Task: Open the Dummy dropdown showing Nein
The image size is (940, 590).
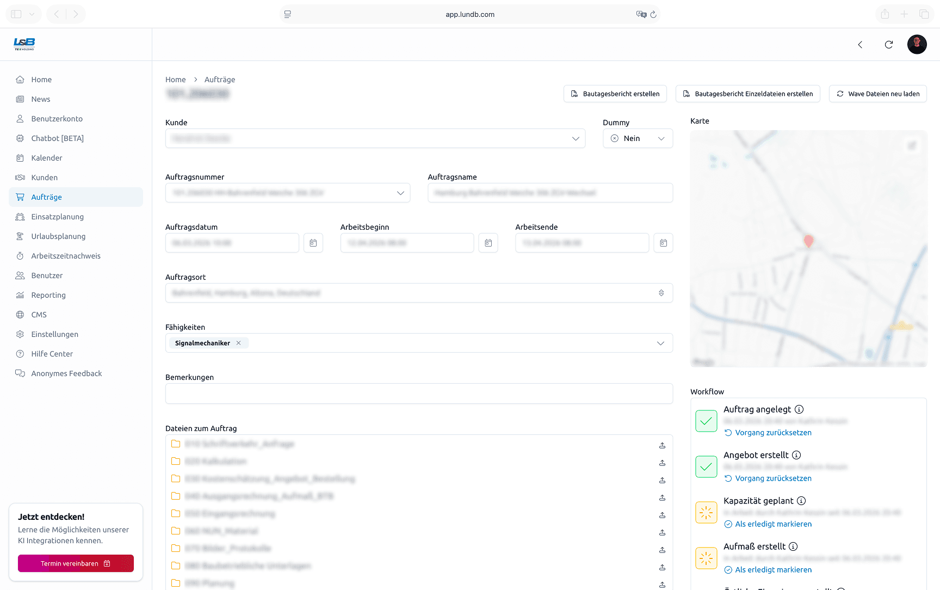Action: point(638,138)
